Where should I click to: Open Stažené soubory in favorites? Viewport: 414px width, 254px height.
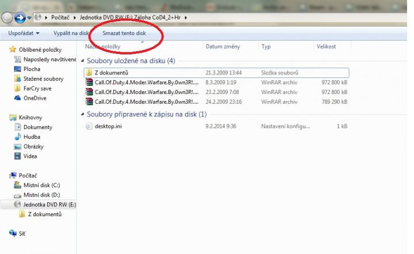(44, 79)
